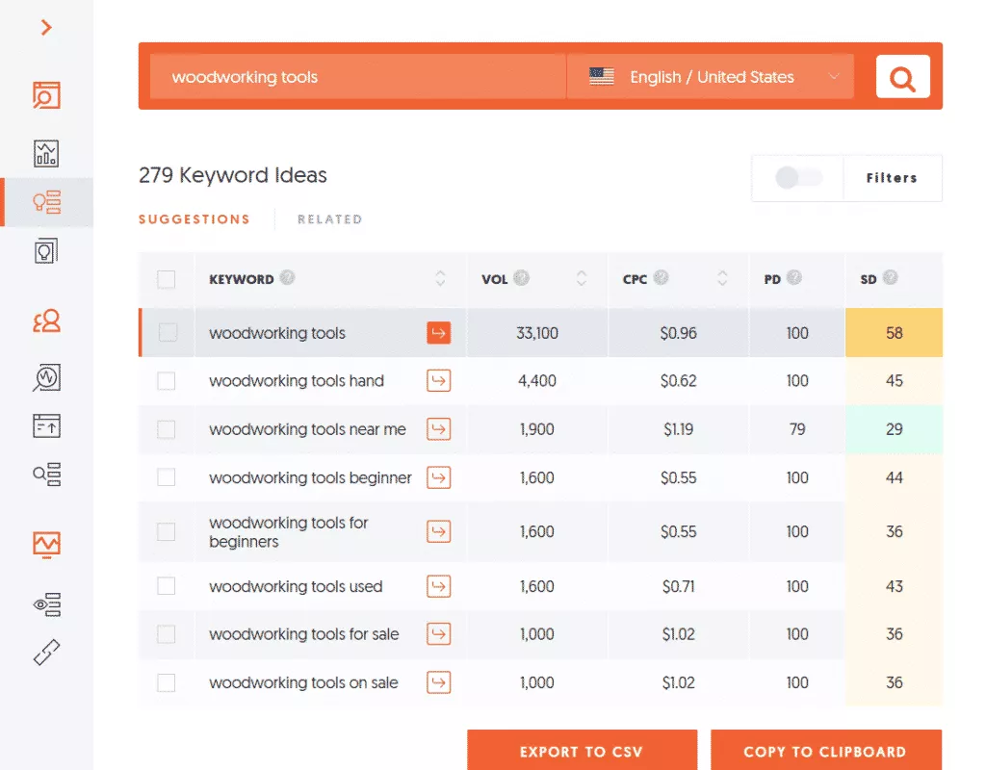Click the orange search magnifier button
Screen dimensions: 986x770
[902, 78]
